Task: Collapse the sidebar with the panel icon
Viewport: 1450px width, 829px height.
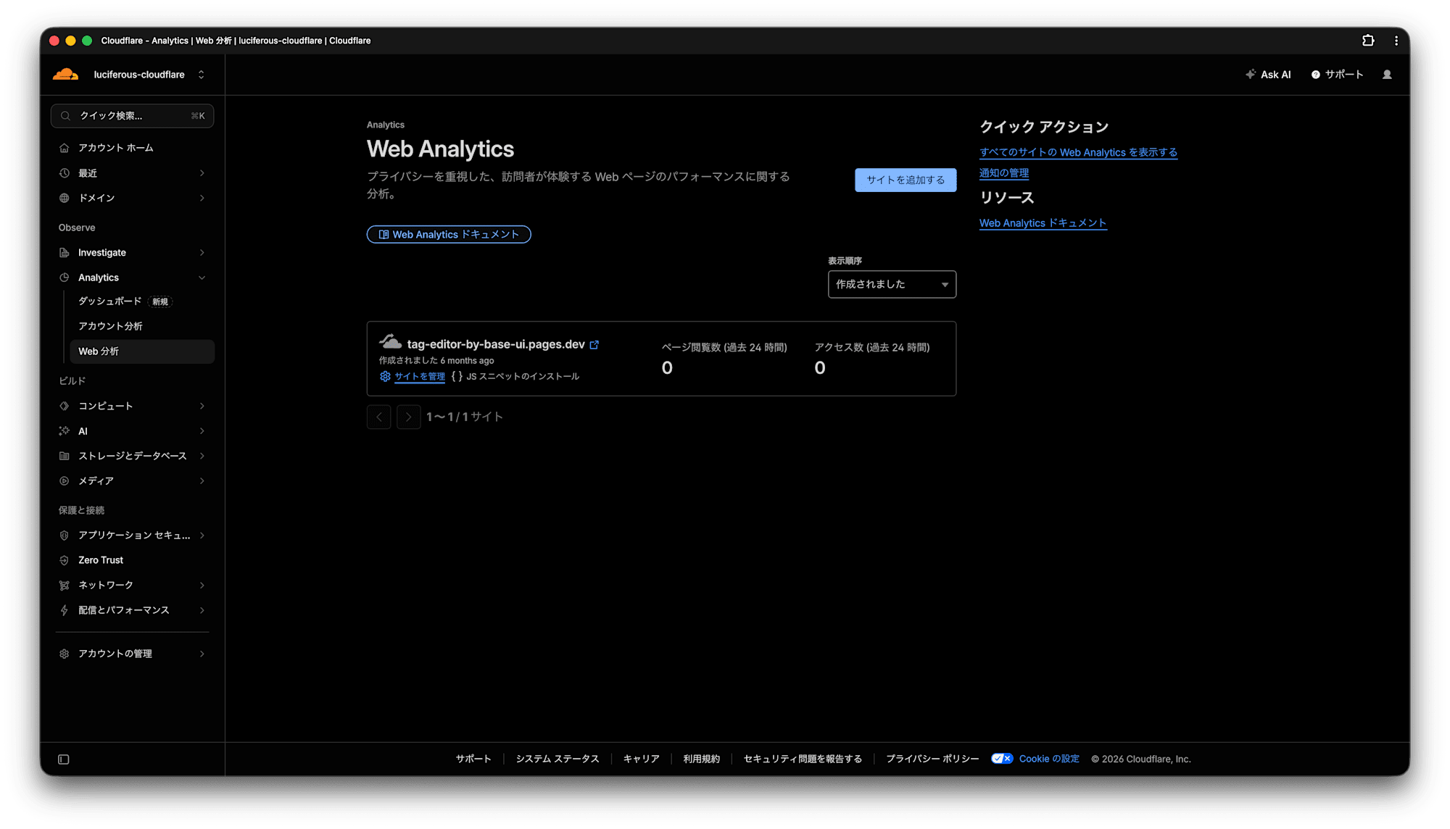Action: 64,759
